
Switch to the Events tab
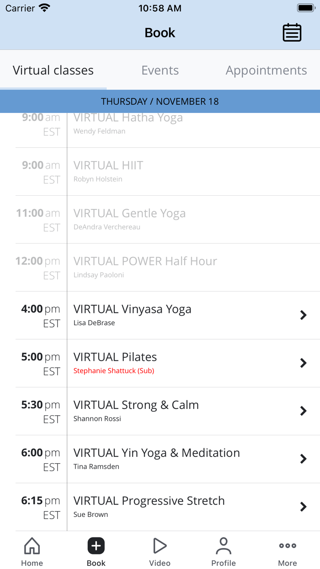(160, 70)
